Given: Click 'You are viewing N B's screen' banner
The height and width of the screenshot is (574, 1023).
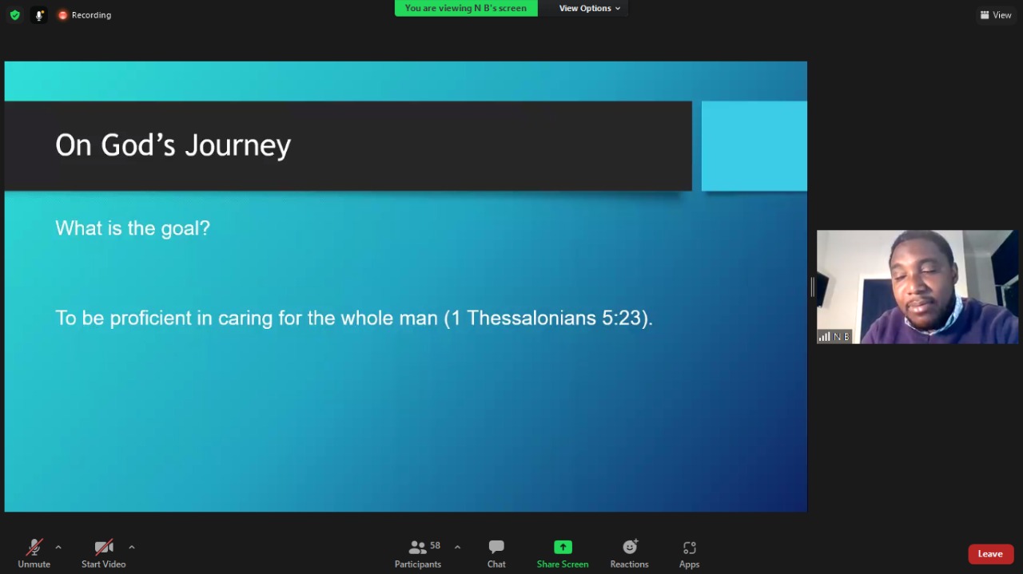Looking at the screenshot, I should (466, 8).
